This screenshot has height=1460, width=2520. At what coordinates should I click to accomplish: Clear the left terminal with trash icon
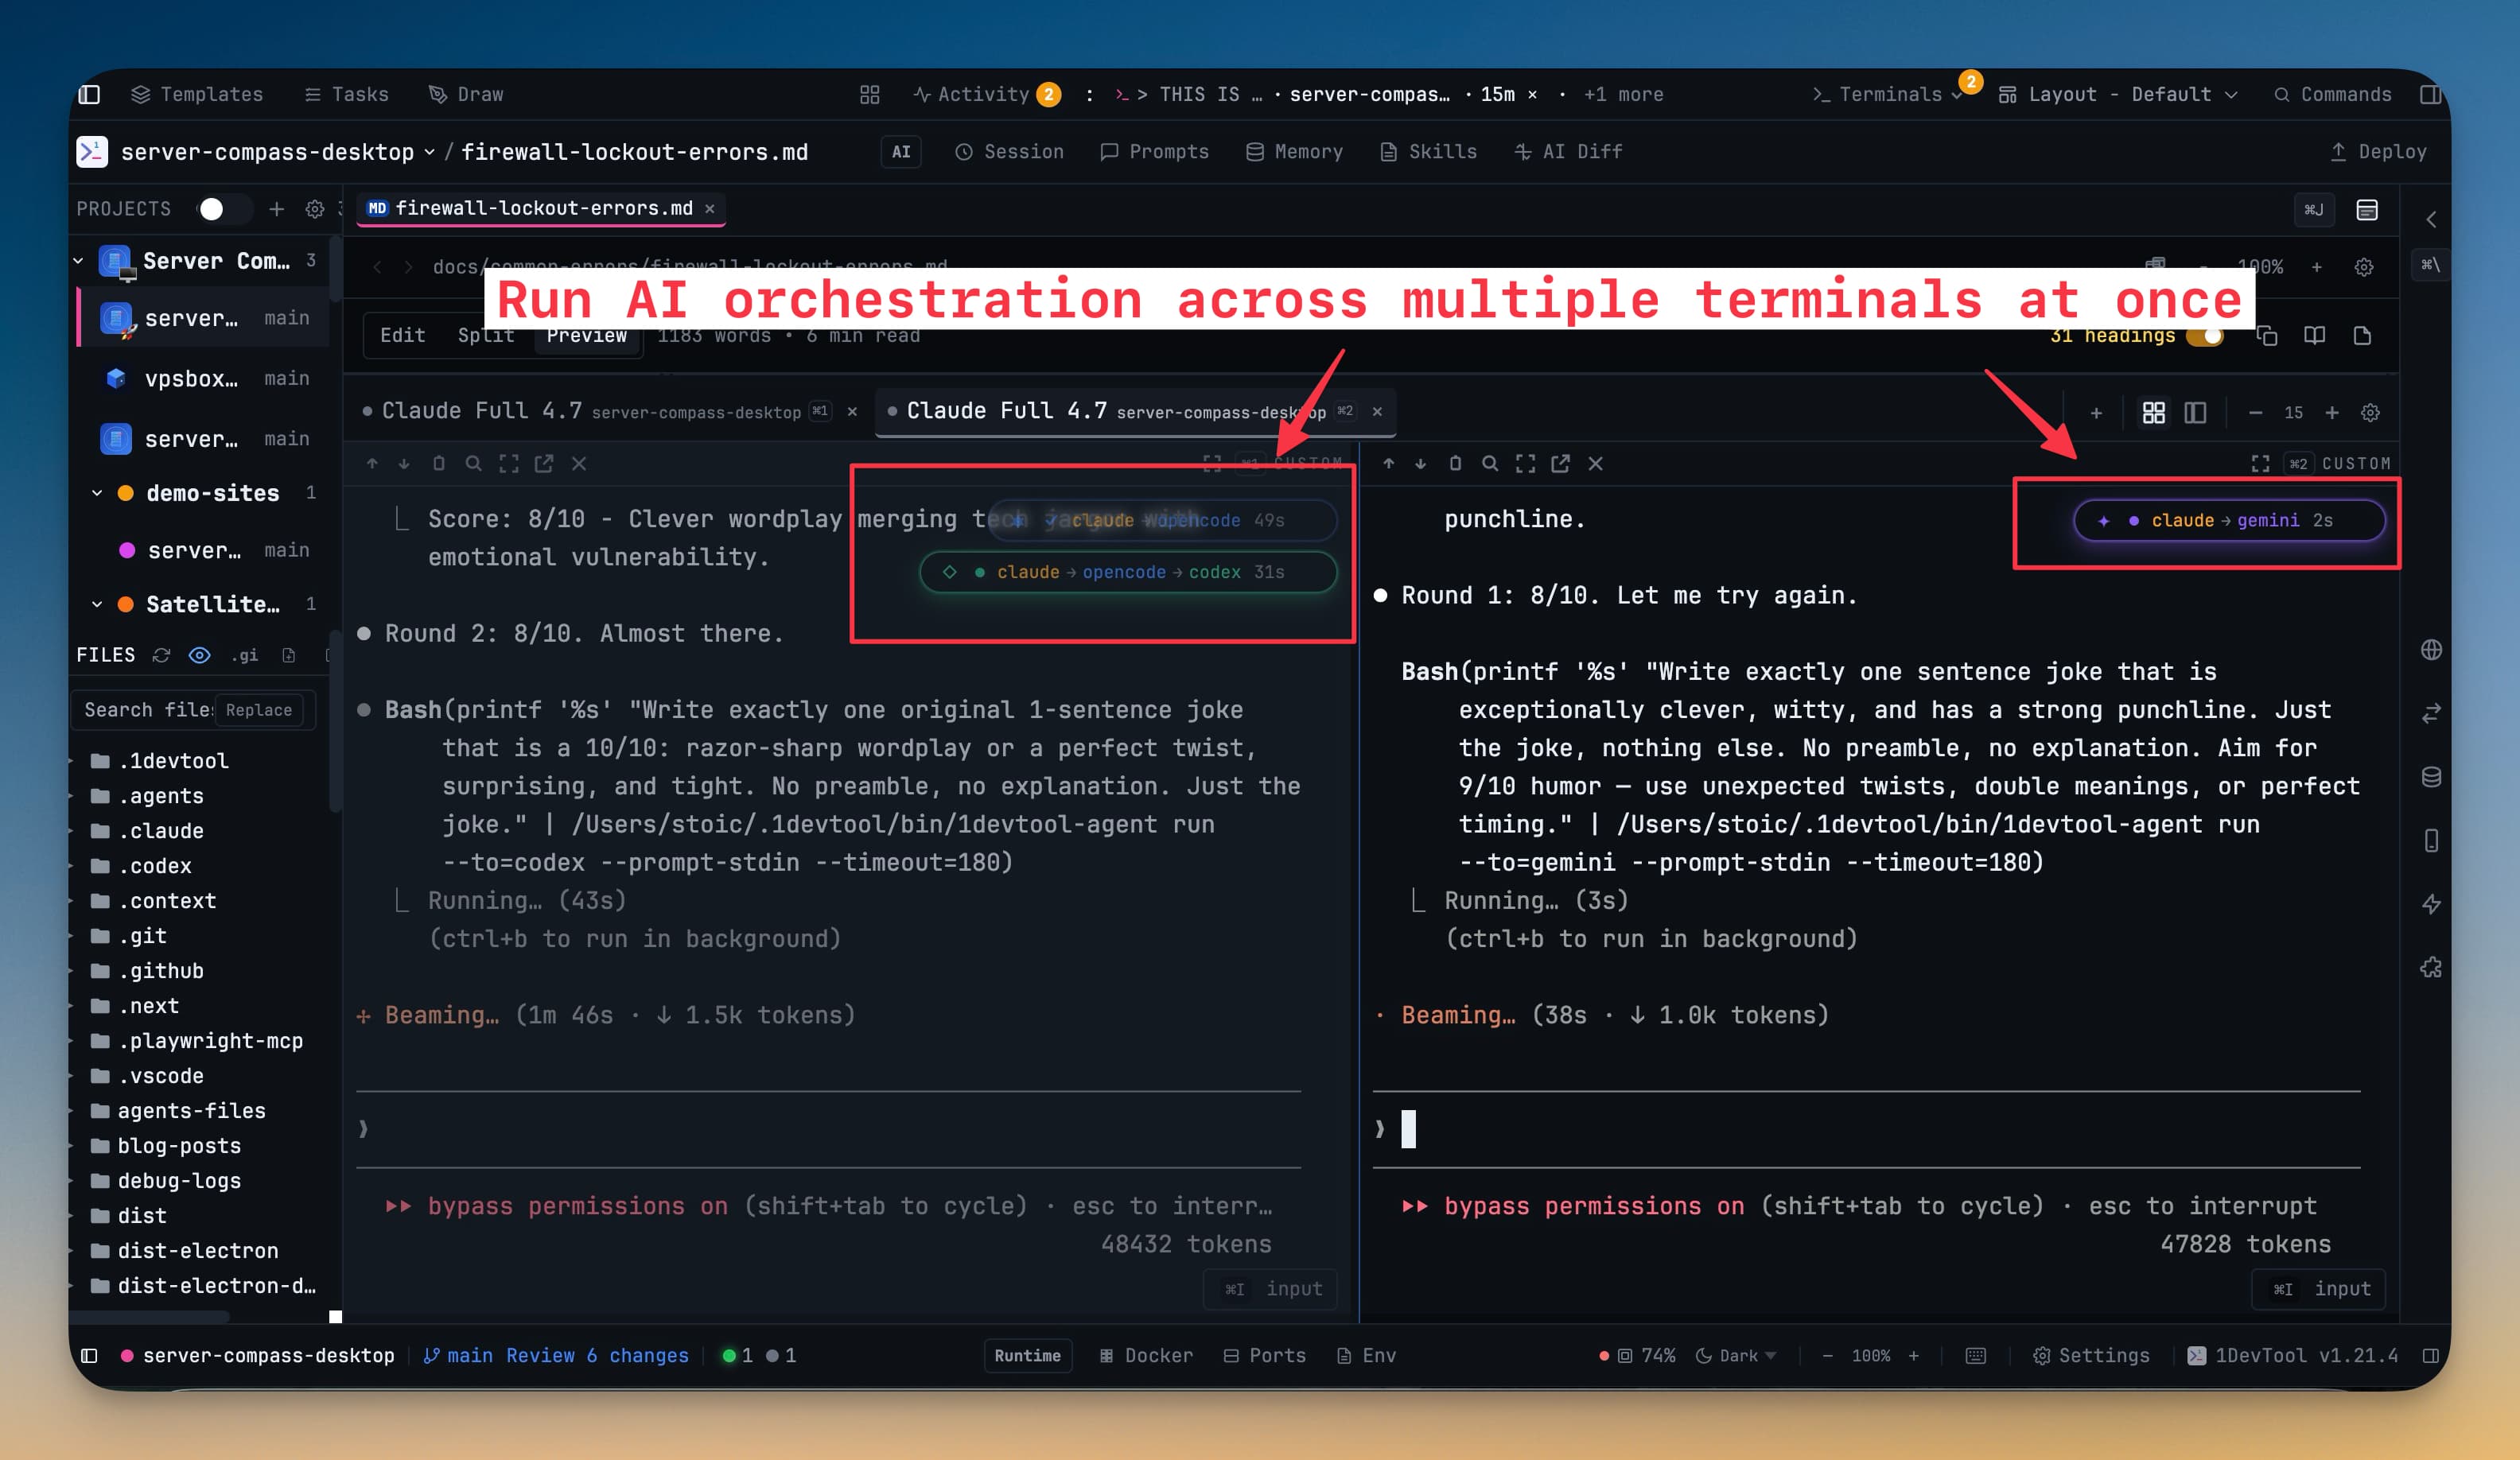pos(439,464)
